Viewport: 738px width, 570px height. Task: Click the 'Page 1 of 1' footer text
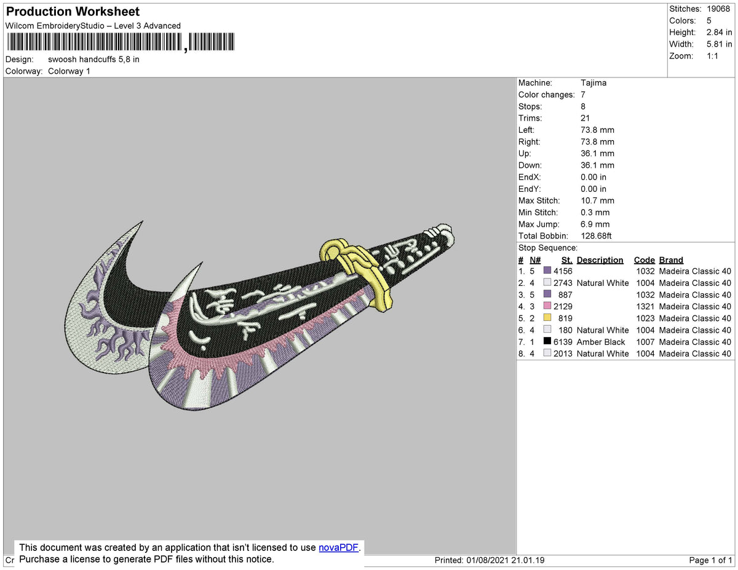[x=711, y=560]
